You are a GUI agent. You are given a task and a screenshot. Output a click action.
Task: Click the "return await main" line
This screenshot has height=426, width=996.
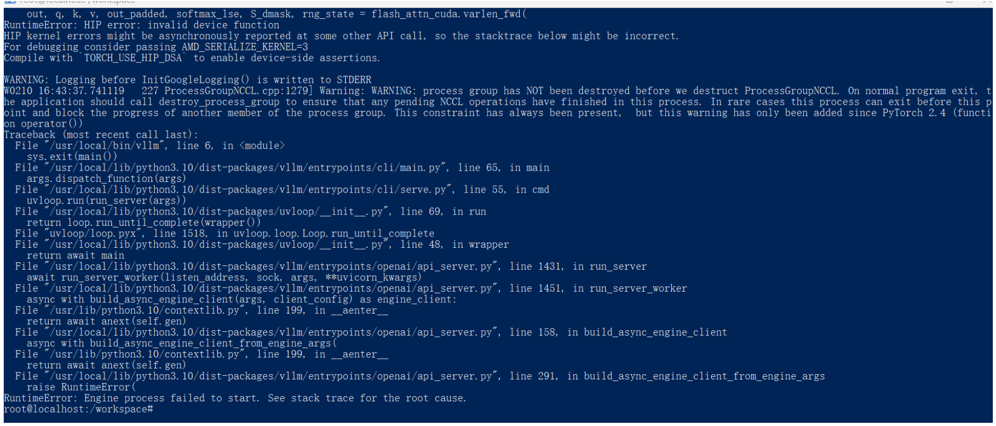point(75,255)
